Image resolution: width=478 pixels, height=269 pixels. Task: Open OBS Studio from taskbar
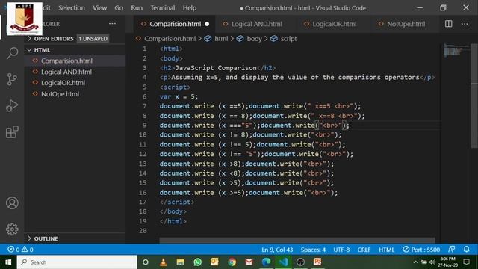[x=300, y=262]
